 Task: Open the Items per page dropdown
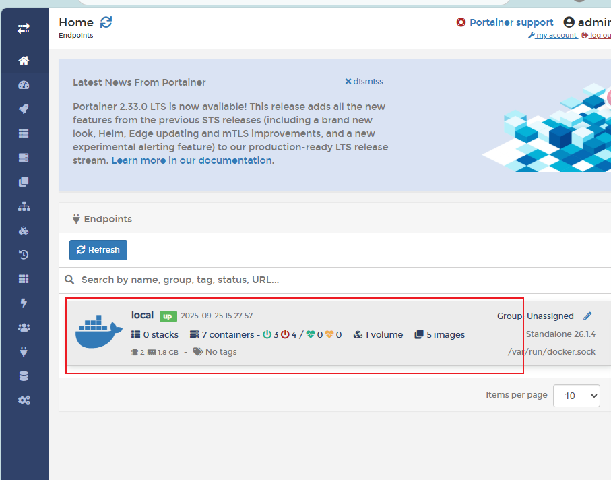pyautogui.click(x=577, y=396)
